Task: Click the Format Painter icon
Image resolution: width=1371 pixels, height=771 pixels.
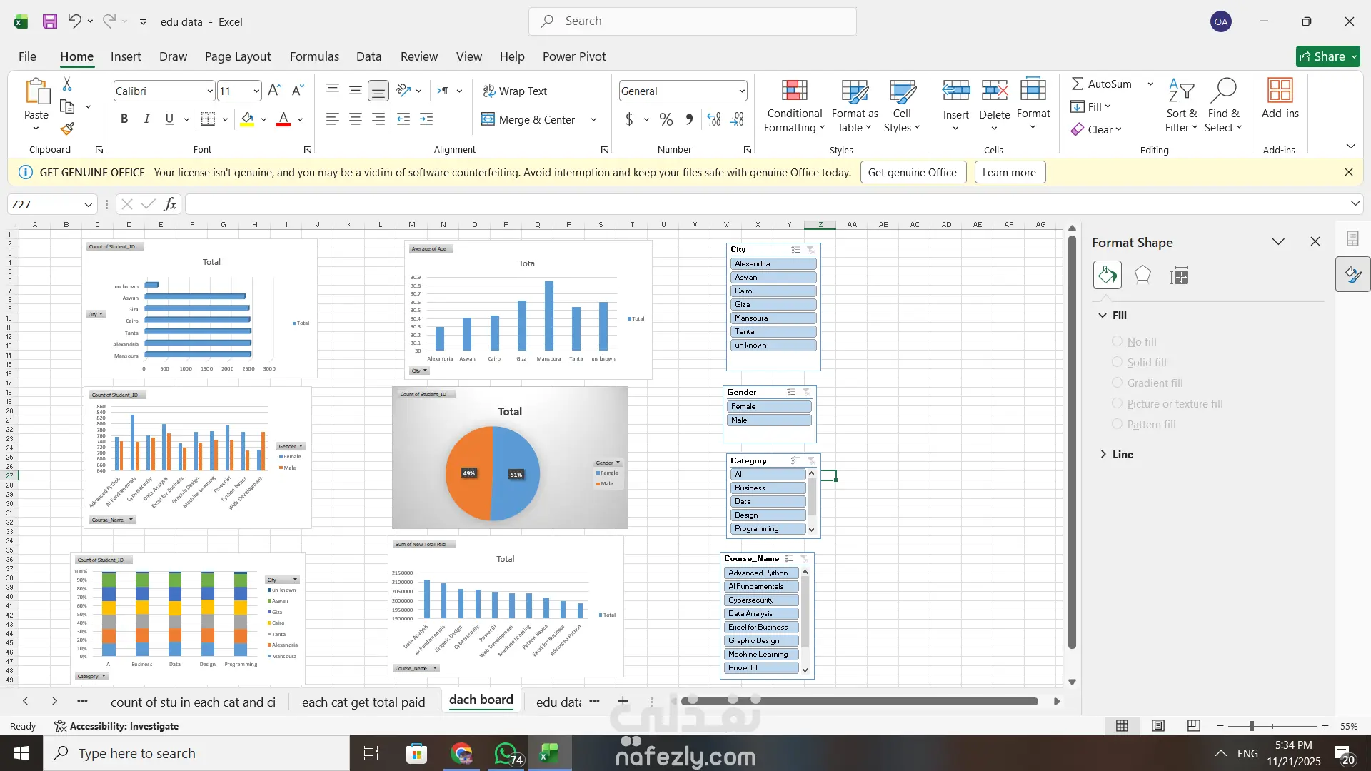Action: pos(67,129)
